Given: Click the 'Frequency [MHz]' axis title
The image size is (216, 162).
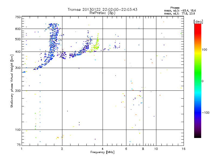Looking at the screenshot, I should tap(102, 152).
